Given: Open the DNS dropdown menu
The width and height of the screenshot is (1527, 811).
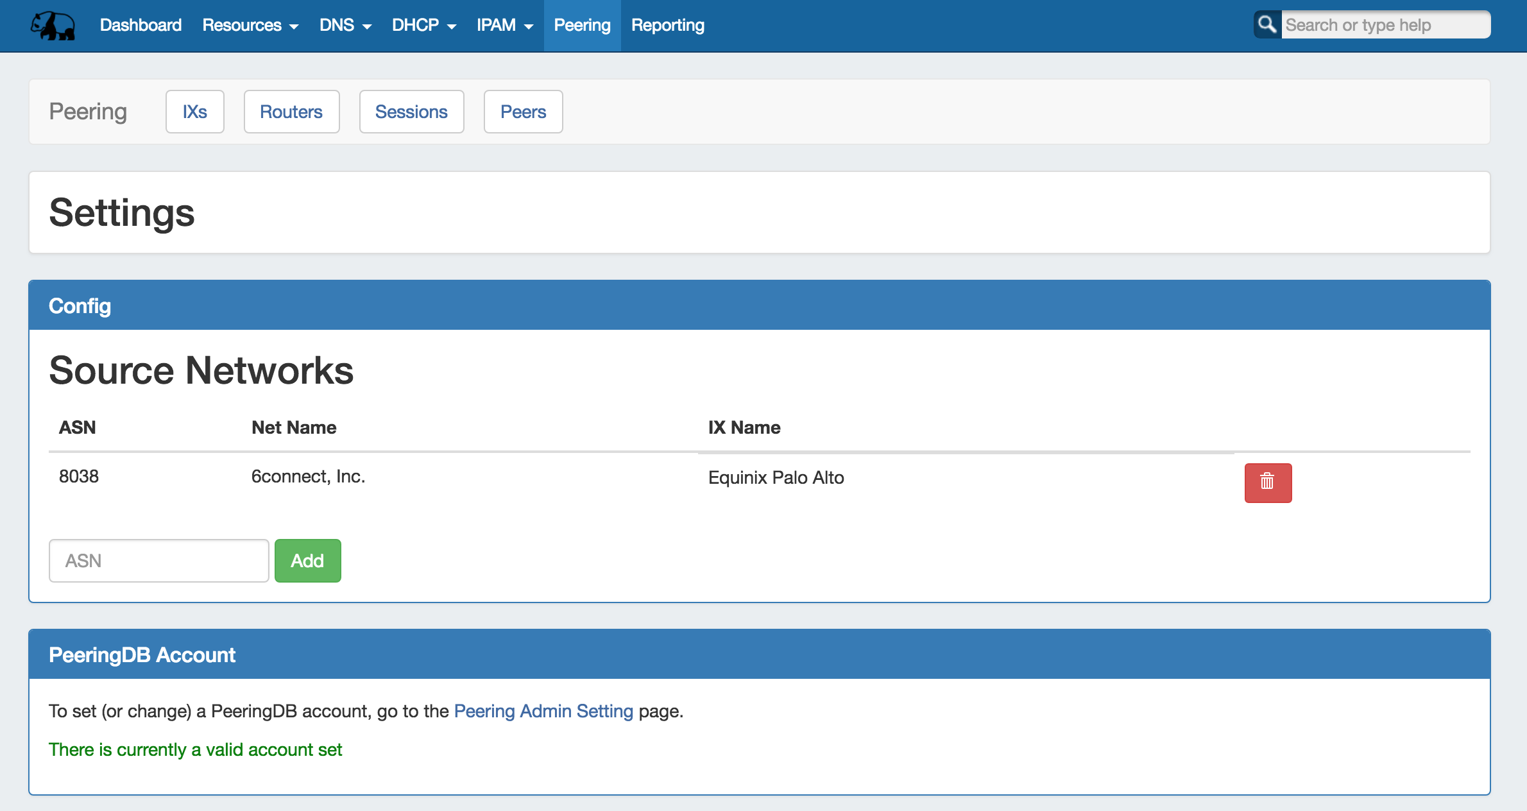Looking at the screenshot, I should [345, 26].
